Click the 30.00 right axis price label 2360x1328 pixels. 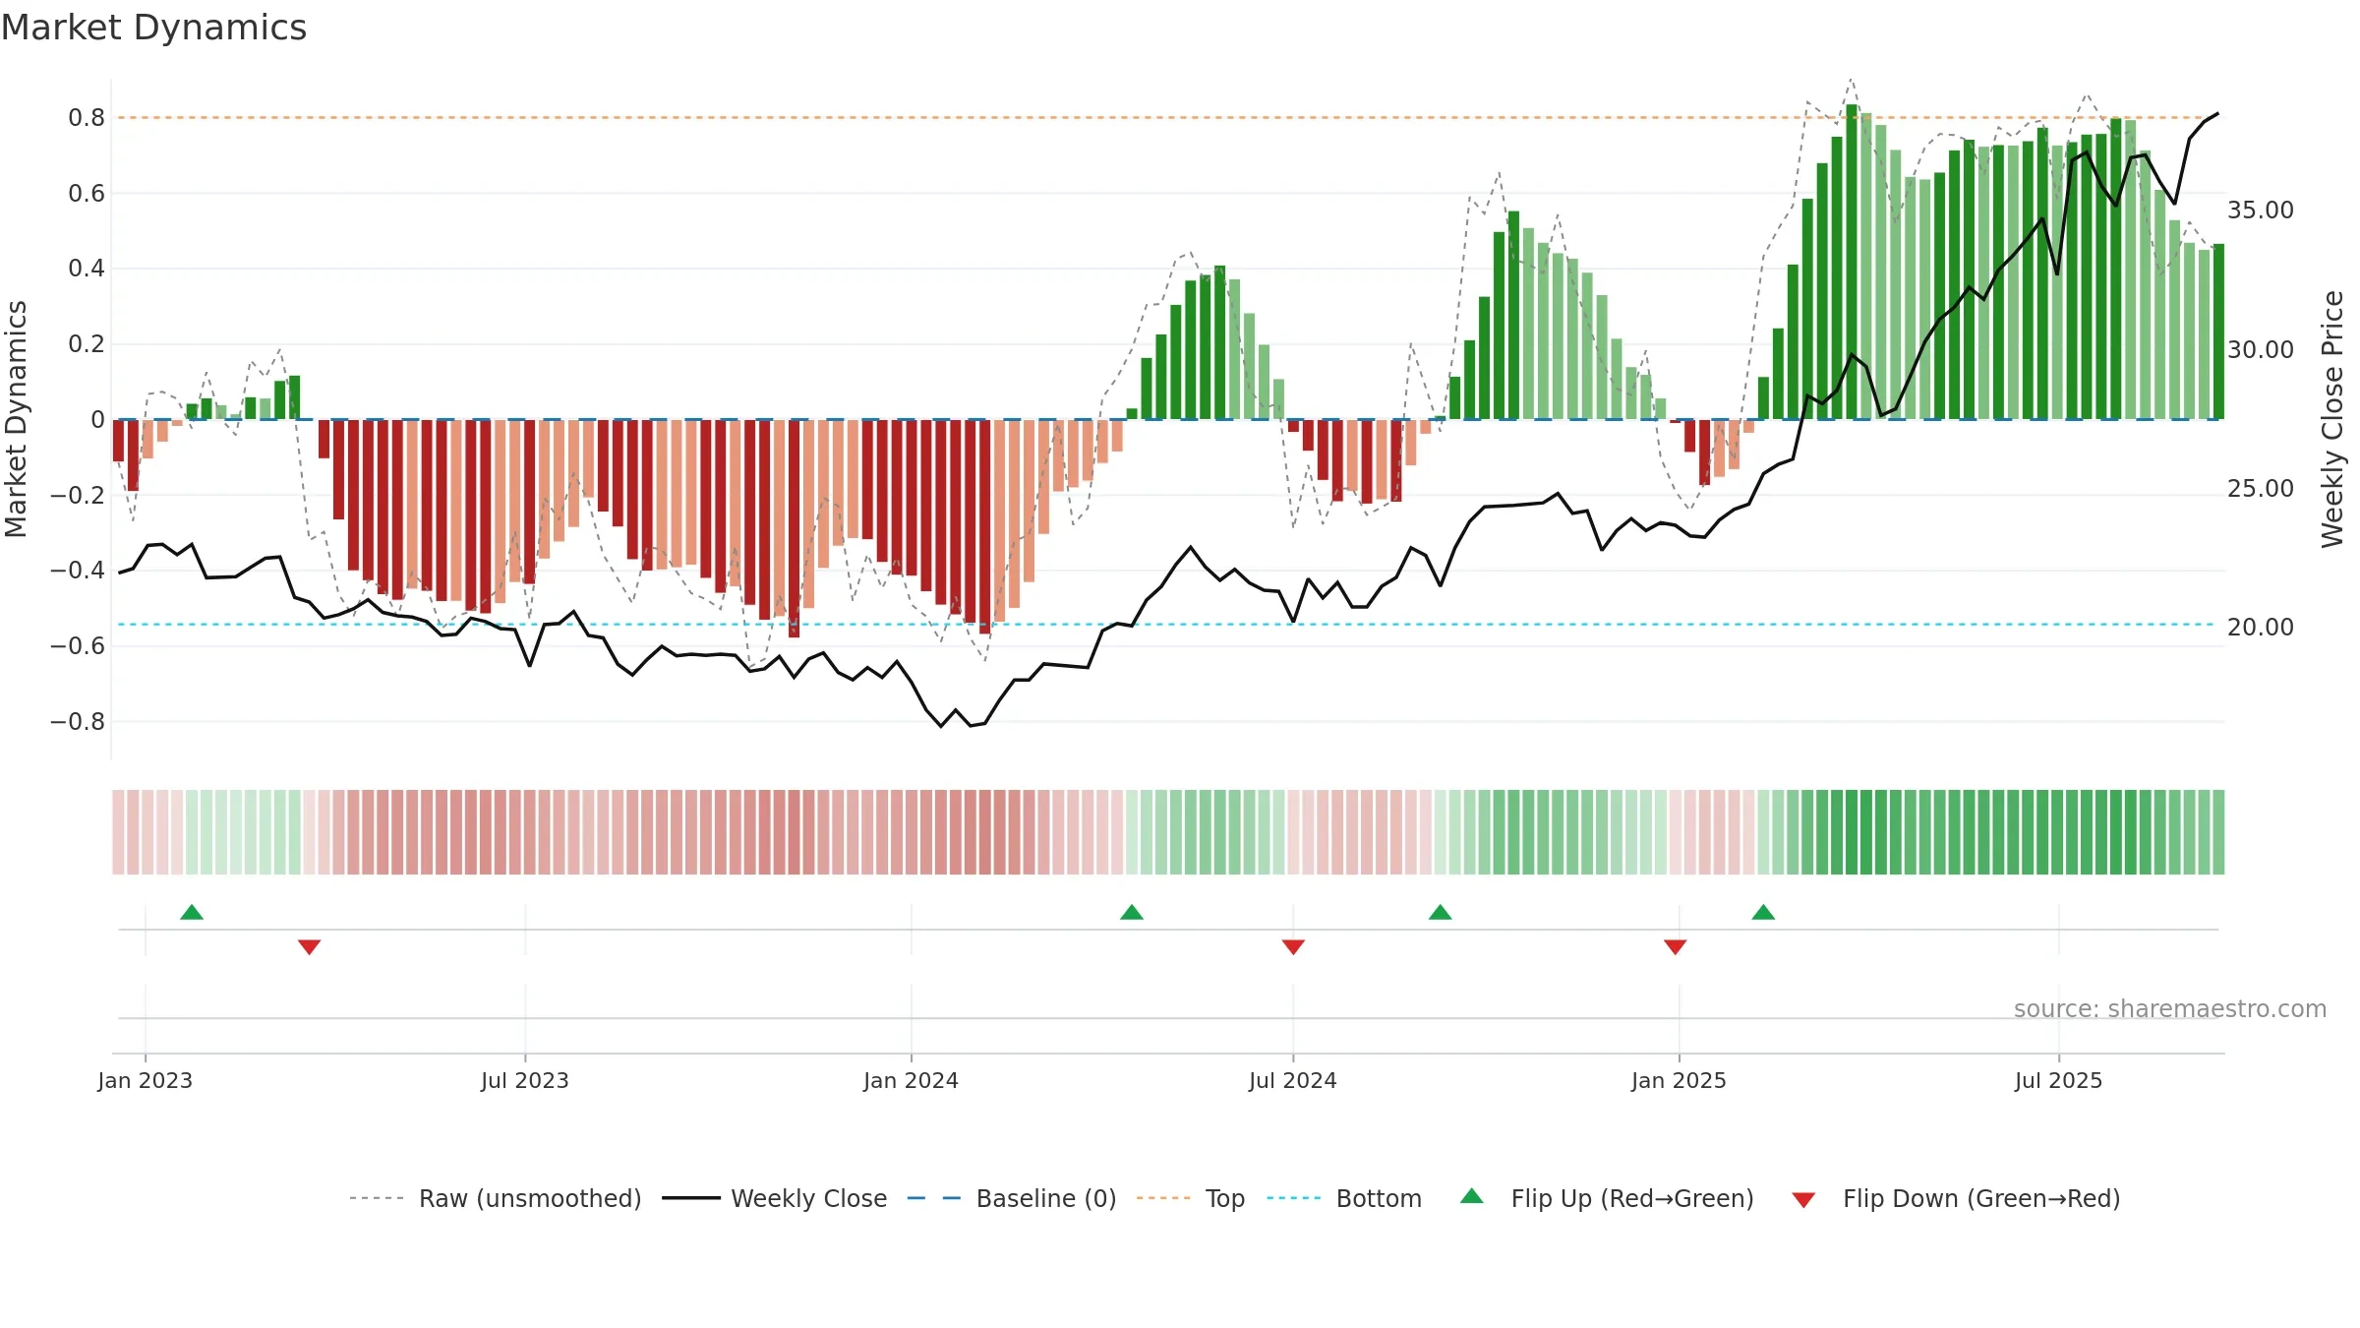pyautogui.click(x=2261, y=350)
